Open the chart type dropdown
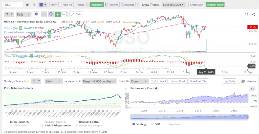This screenshot has width=259, height=134. [9, 14]
